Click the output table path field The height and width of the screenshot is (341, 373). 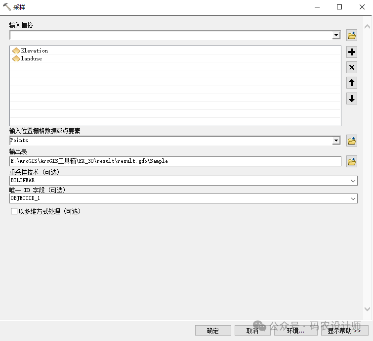[175, 161]
